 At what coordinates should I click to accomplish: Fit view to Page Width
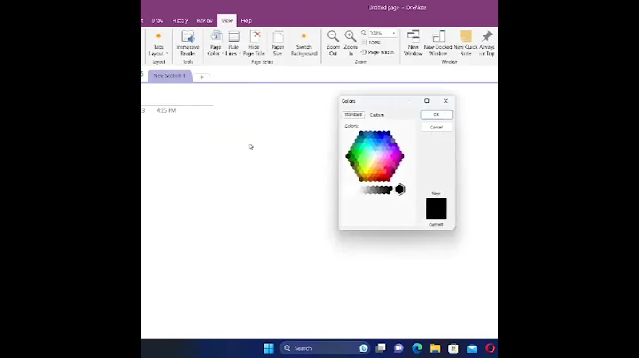click(378, 52)
